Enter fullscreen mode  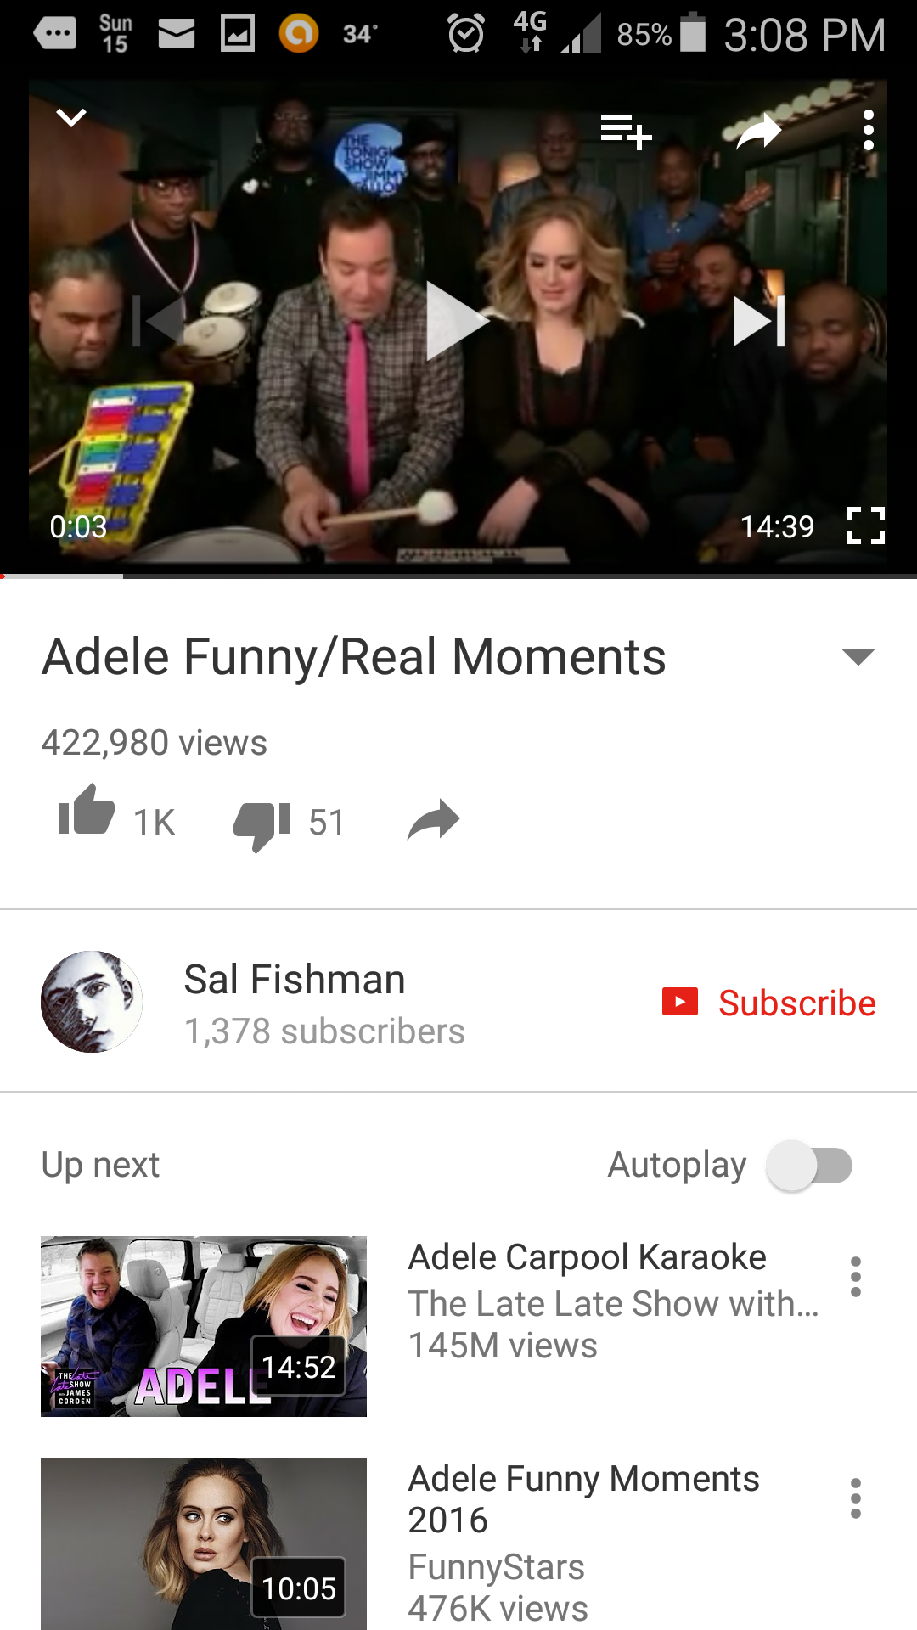coord(866,526)
